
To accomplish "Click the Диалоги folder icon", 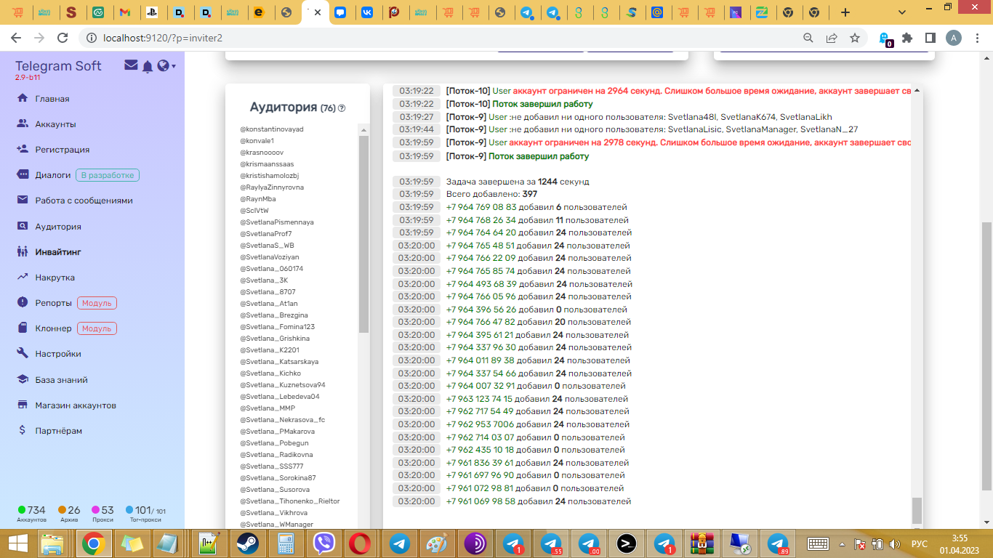I will [23, 175].
